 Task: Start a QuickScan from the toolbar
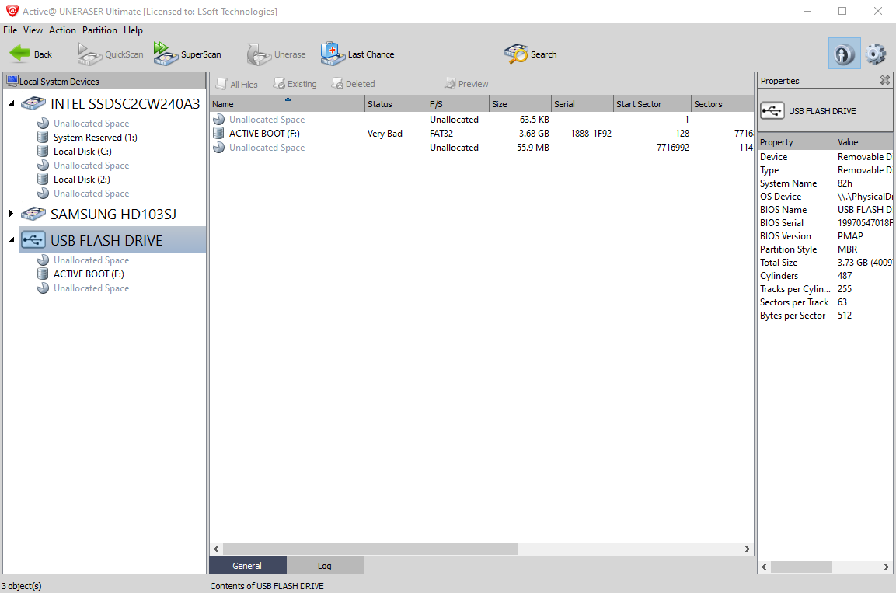(x=111, y=54)
